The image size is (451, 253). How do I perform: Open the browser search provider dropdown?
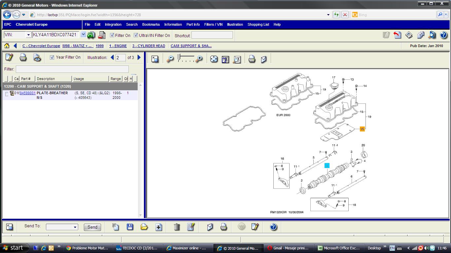click(447, 14)
